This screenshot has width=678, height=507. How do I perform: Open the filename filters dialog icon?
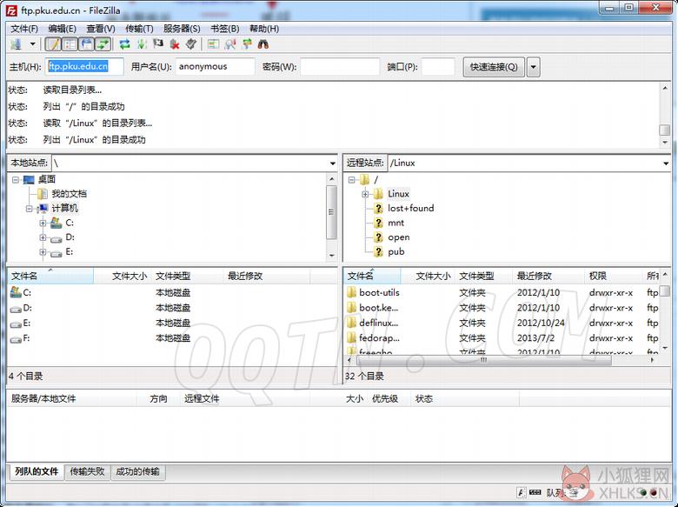(x=213, y=44)
